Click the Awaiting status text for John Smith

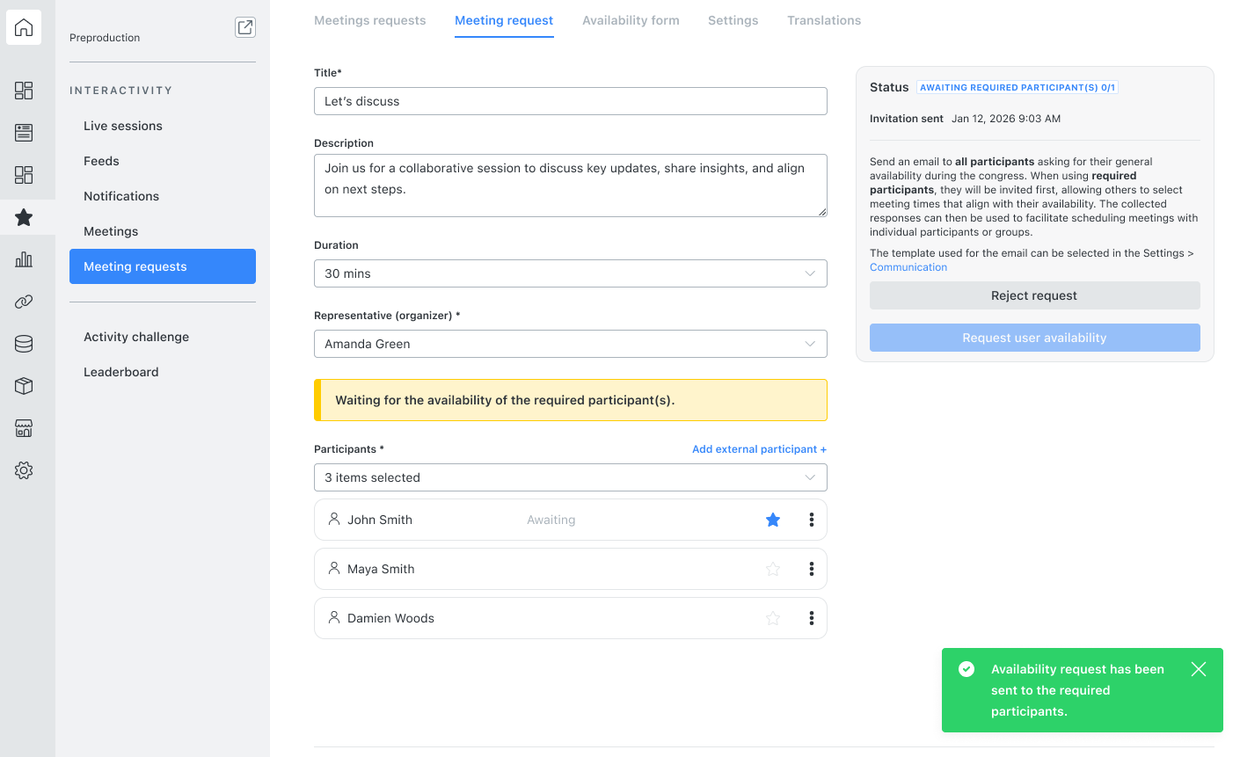tap(551, 520)
